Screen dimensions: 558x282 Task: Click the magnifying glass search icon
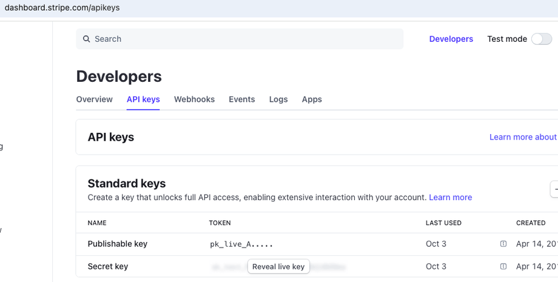[87, 39]
